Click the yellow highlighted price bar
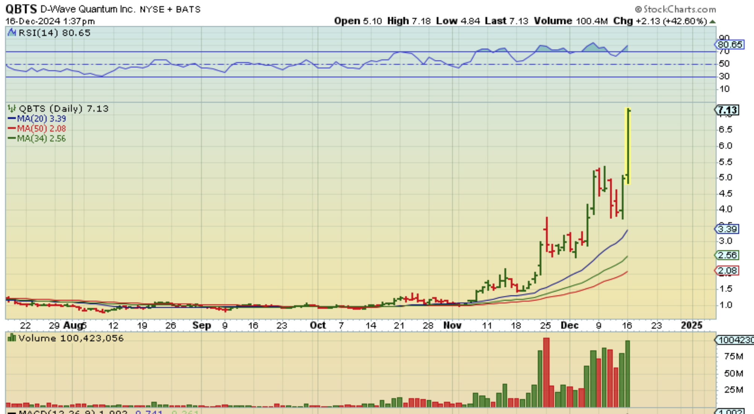This screenshot has height=414, width=754. pyautogui.click(x=628, y=147)
